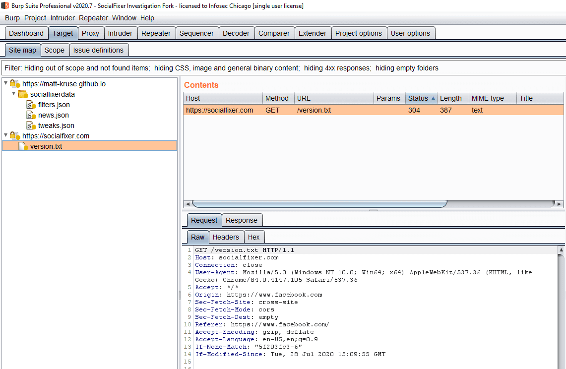
Task: Click the Contents table horizontal scrollbar thumb
Action: tap(319, 204)
